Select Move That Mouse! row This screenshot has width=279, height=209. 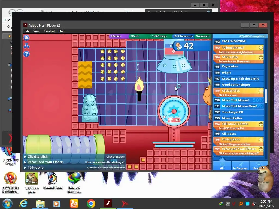tap(238, 100)
